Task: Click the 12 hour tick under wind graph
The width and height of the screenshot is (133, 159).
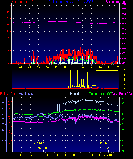Action: tap(65, 67)
